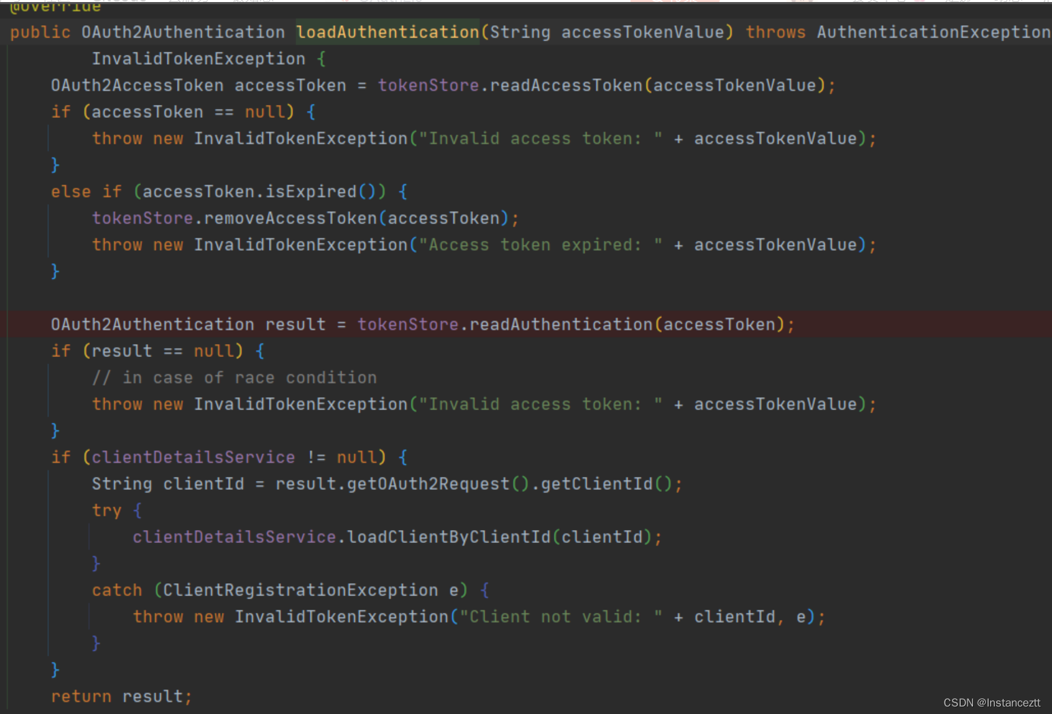Click the removeAccessToken method call
The height and width of the screenshot is (714, 1052).
(291, 218)
